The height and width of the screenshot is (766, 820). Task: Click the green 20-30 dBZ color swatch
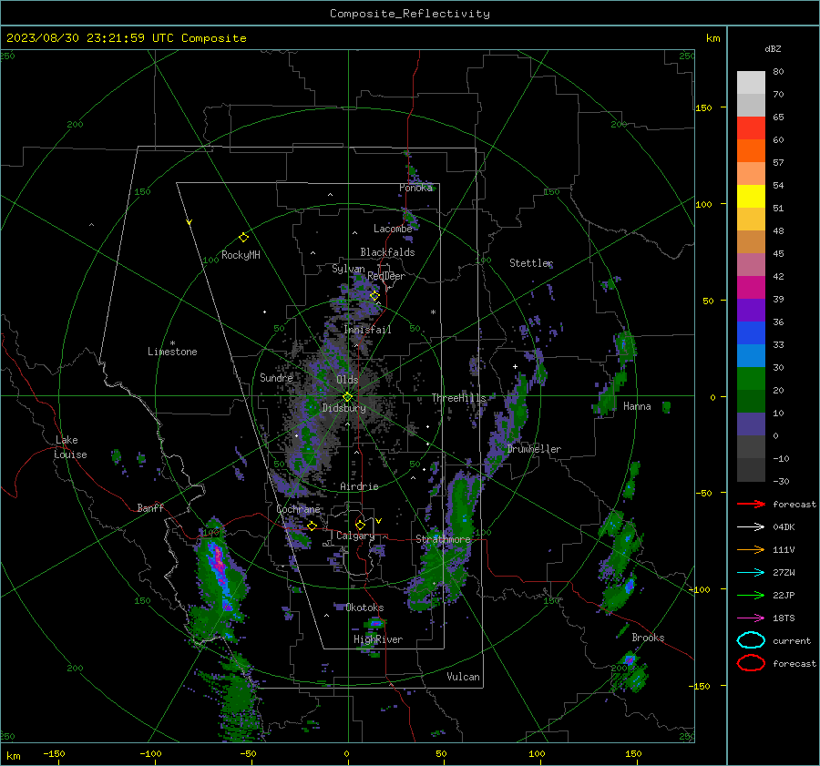coord(751,379)
